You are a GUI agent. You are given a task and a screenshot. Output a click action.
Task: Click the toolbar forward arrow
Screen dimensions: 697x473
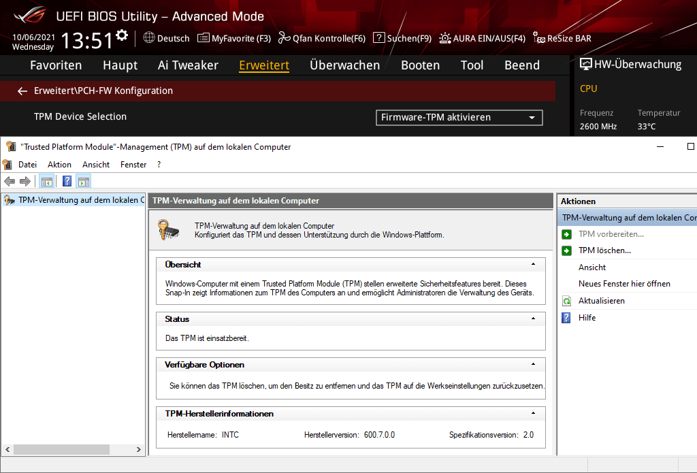[25, 182]
